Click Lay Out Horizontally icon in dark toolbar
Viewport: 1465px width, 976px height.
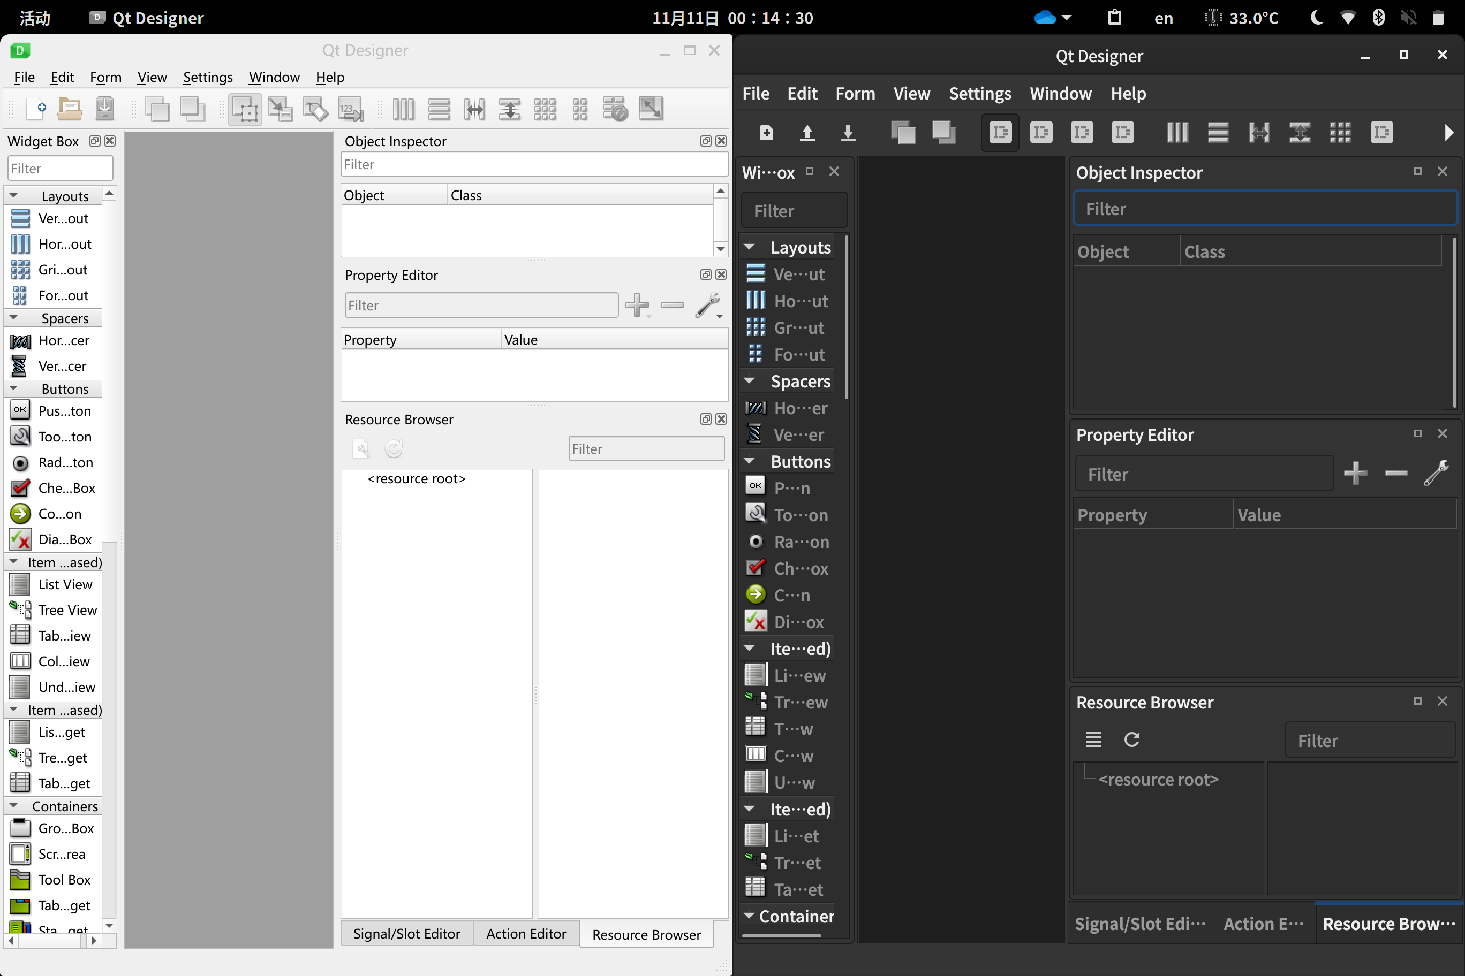1177,133
